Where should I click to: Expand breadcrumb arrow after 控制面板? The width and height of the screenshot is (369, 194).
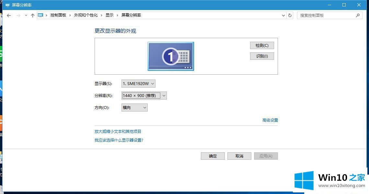pos(70,16)
